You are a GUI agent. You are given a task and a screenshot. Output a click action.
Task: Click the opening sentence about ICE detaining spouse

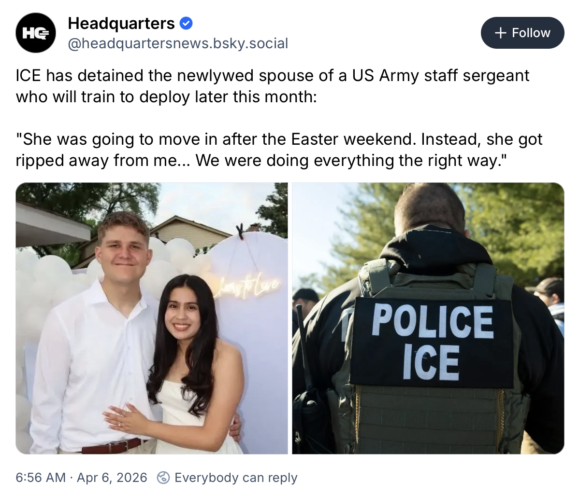point(273,86)
